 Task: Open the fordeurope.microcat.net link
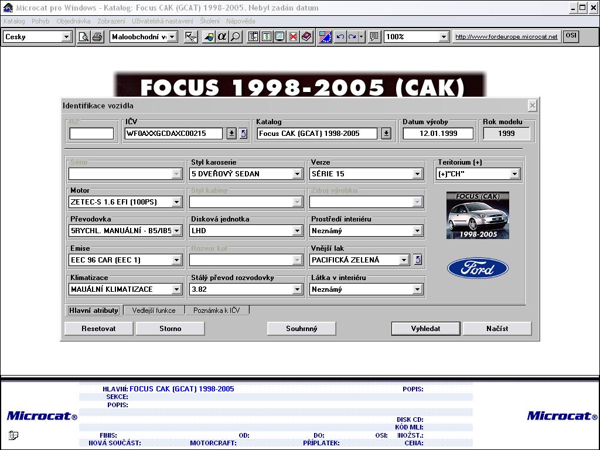(506, 37)
